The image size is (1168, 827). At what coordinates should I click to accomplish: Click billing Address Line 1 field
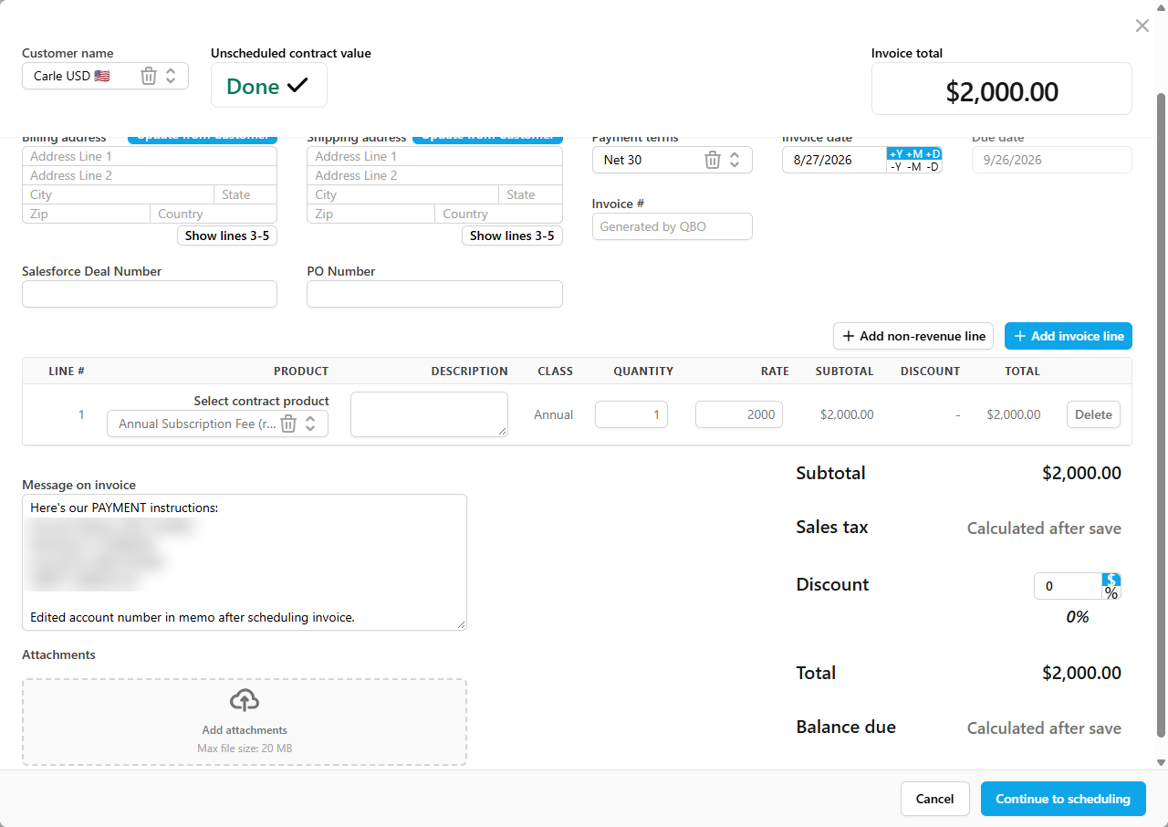[150, 156]
